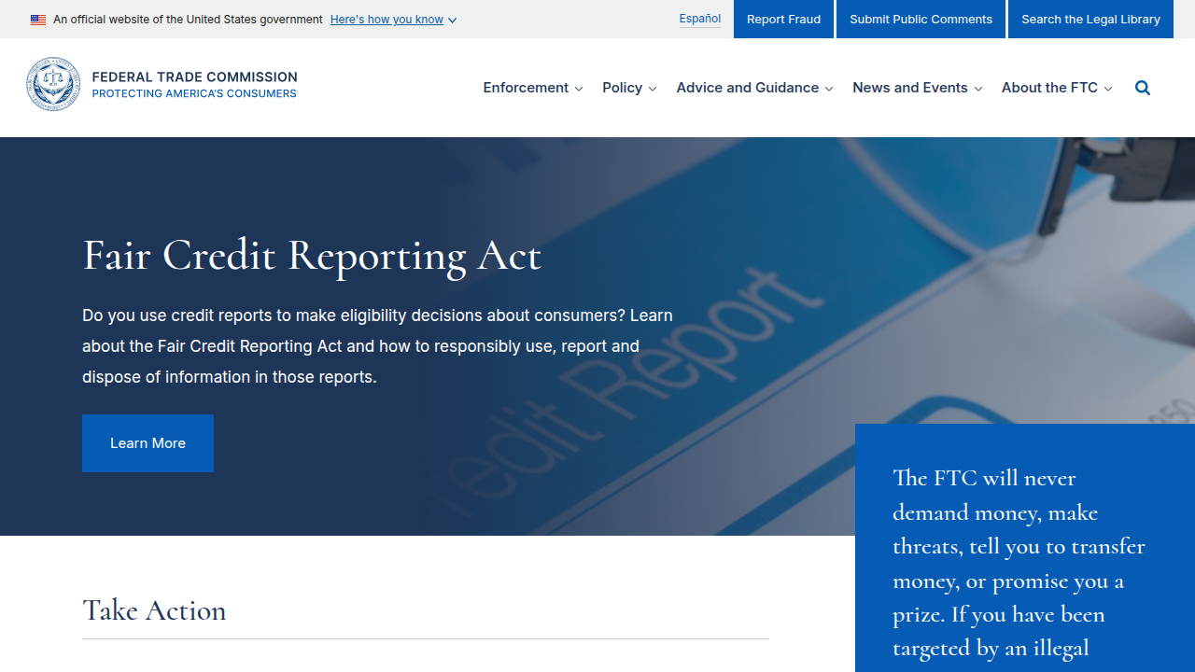Click the credit reports description paragraph

pos(377,346)
